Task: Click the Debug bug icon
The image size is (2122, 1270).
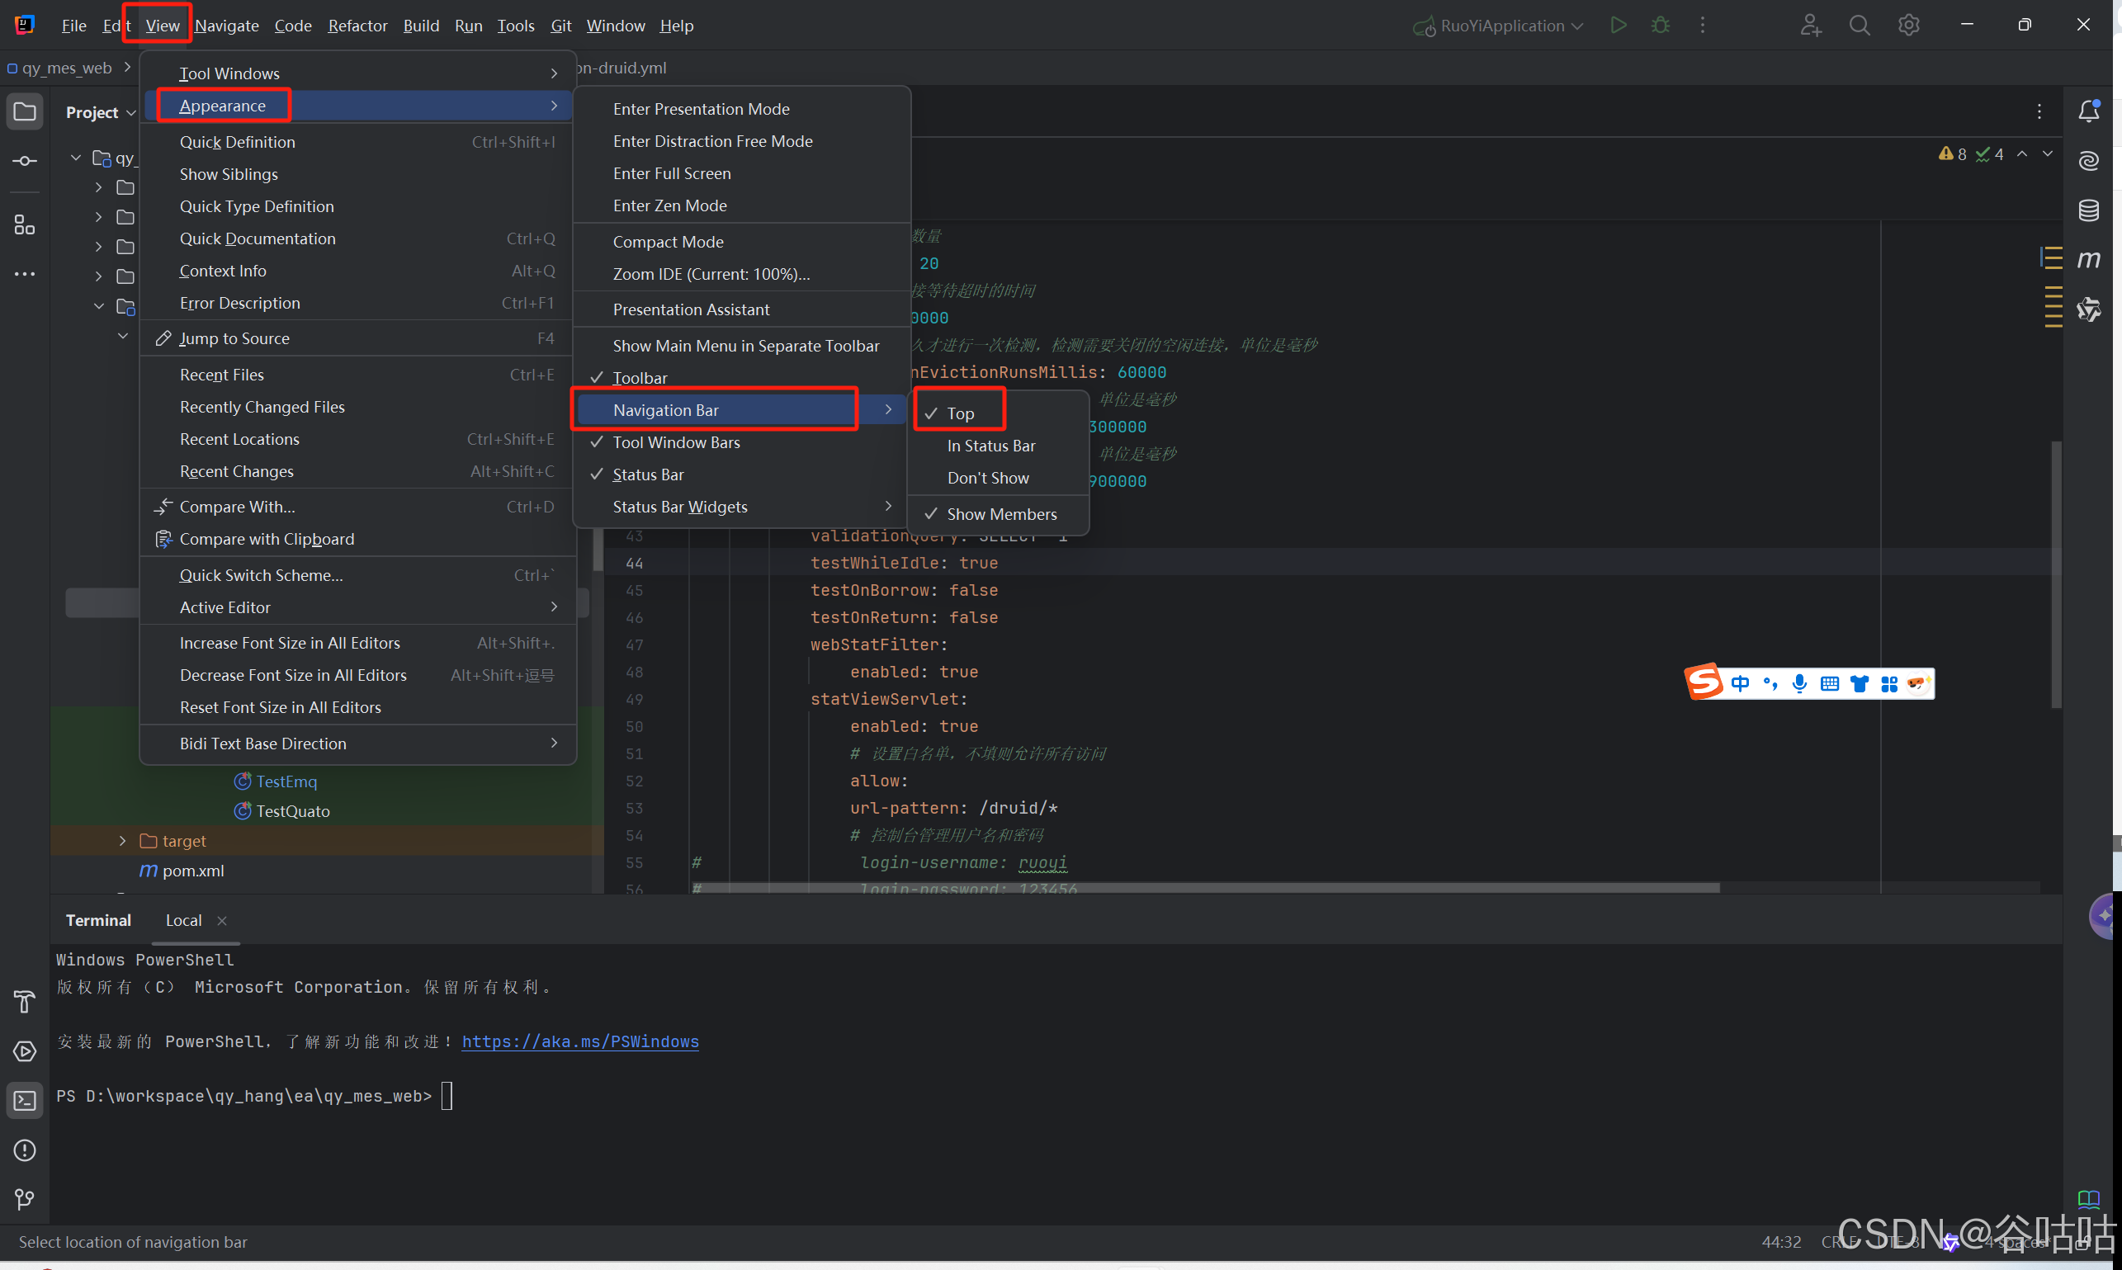Action: (x=1661, y=26)
